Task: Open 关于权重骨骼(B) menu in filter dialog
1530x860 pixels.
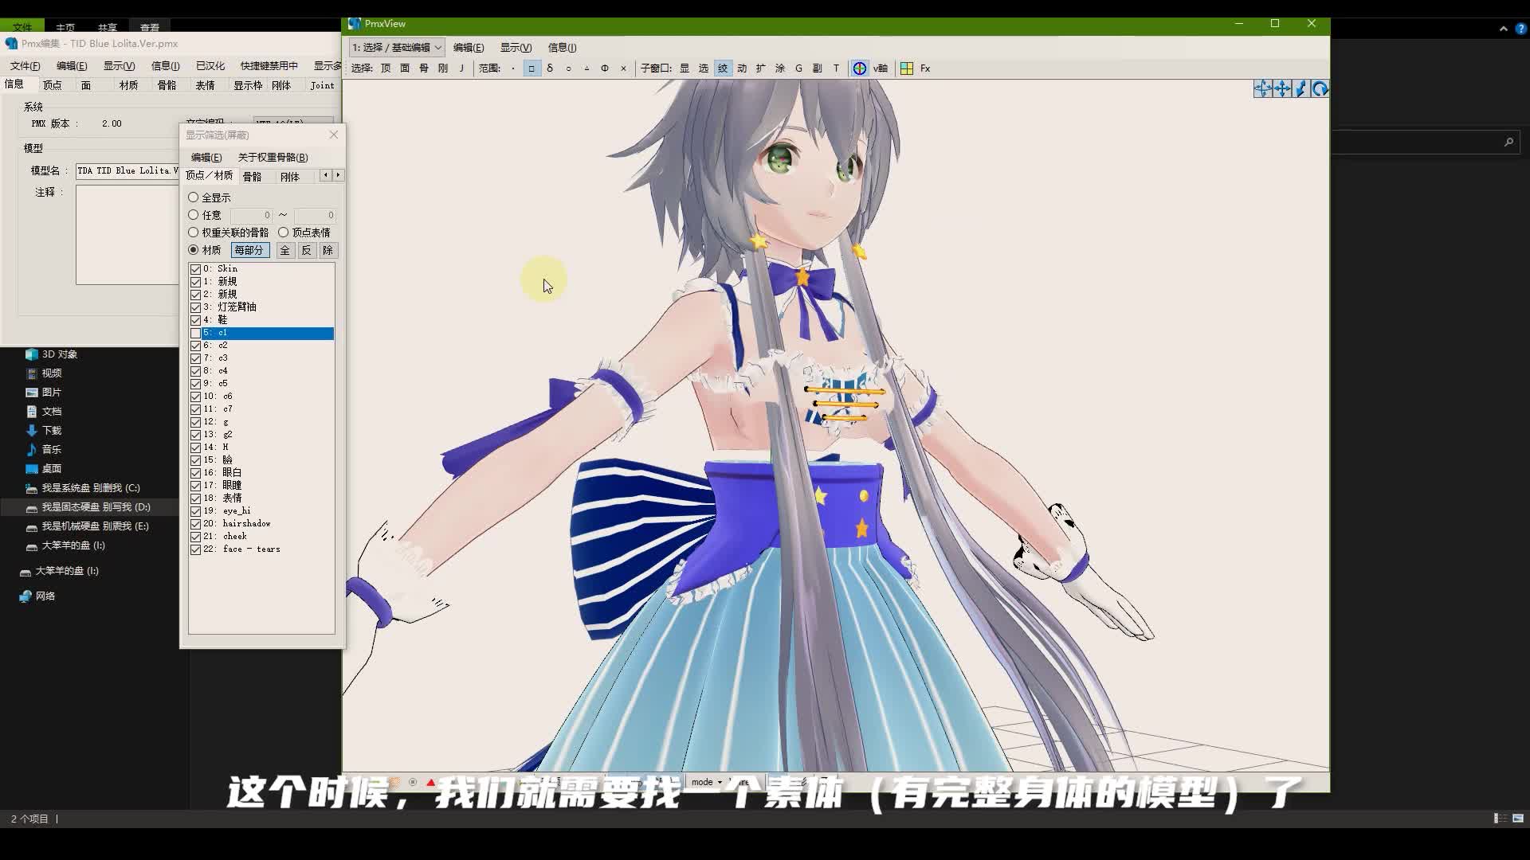Action: [273, 158]
